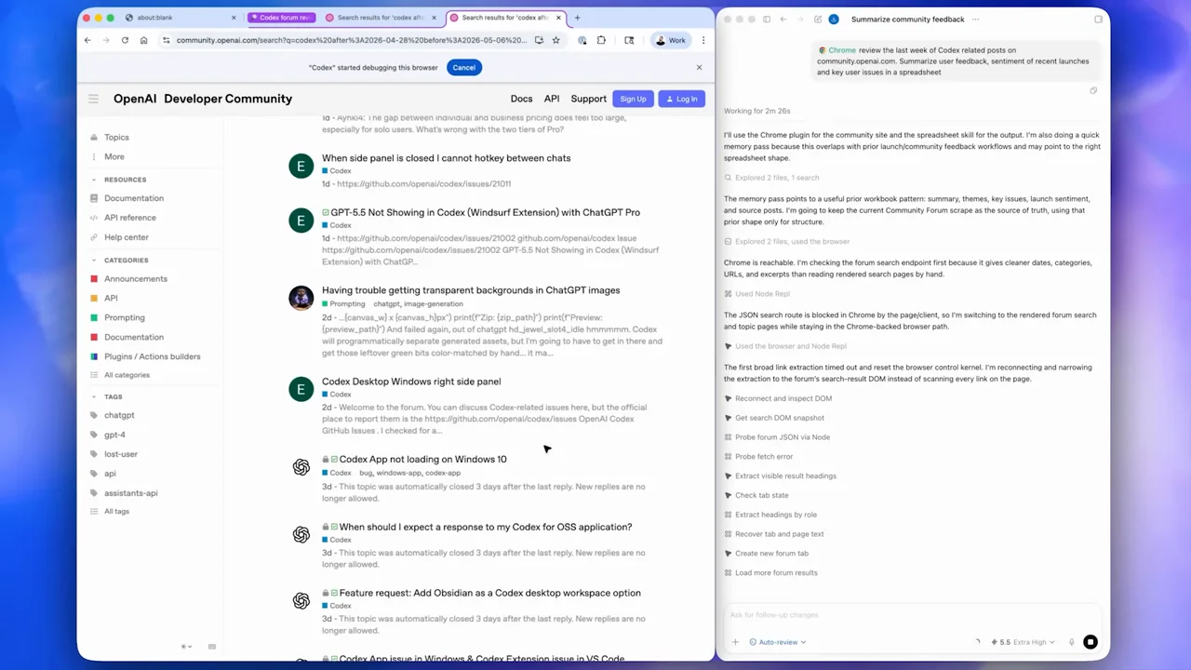Open All categories link

[x=127, y=375]
